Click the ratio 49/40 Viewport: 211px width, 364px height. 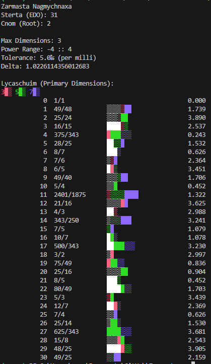[x=62, y=178]
